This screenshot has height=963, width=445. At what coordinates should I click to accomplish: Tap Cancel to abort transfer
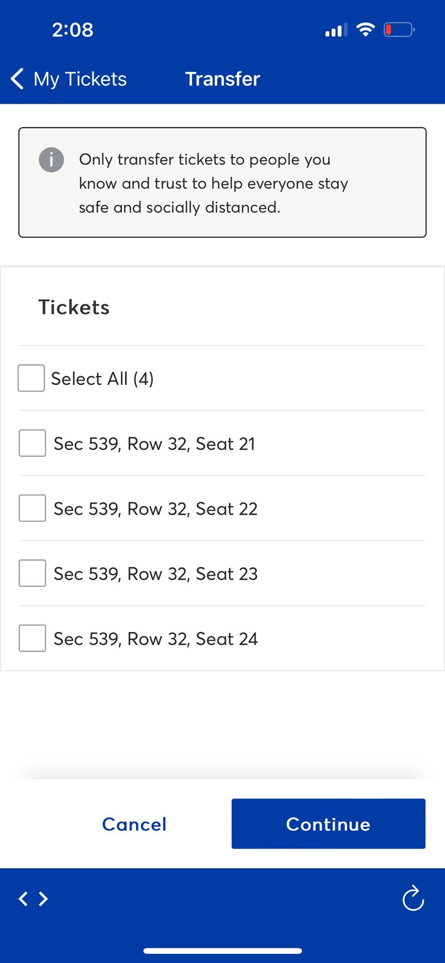134,824
